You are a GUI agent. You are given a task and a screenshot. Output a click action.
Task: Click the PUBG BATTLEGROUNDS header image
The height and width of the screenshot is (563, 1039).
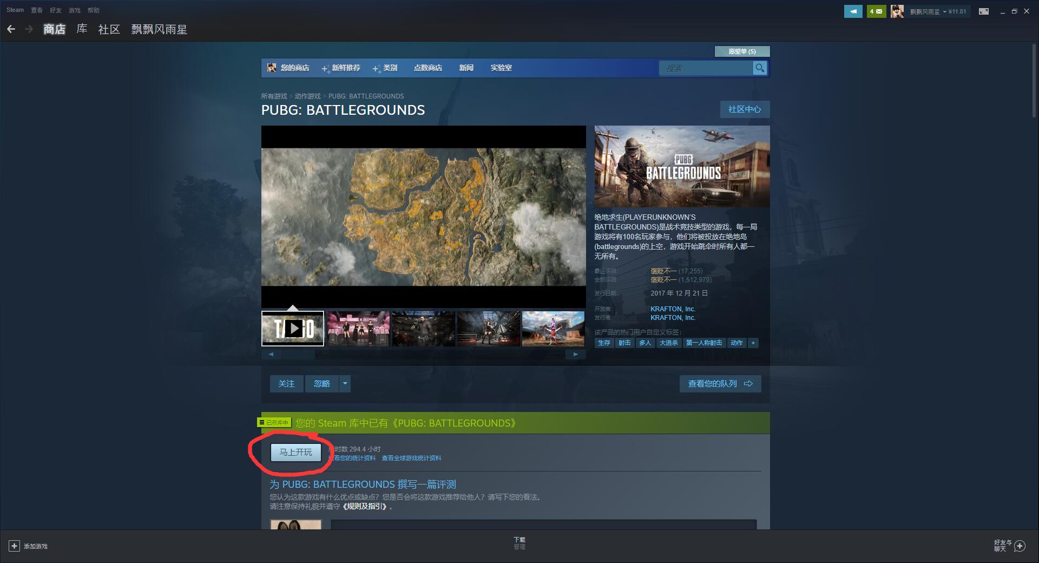pyautogui.click(x=682, y=166)
